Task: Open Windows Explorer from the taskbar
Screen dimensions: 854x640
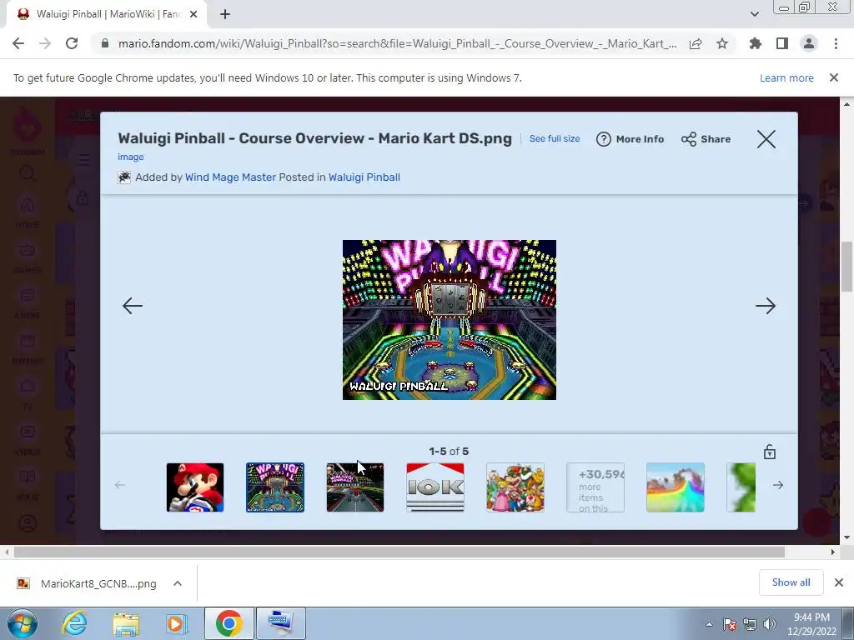Action: (126, 623)
